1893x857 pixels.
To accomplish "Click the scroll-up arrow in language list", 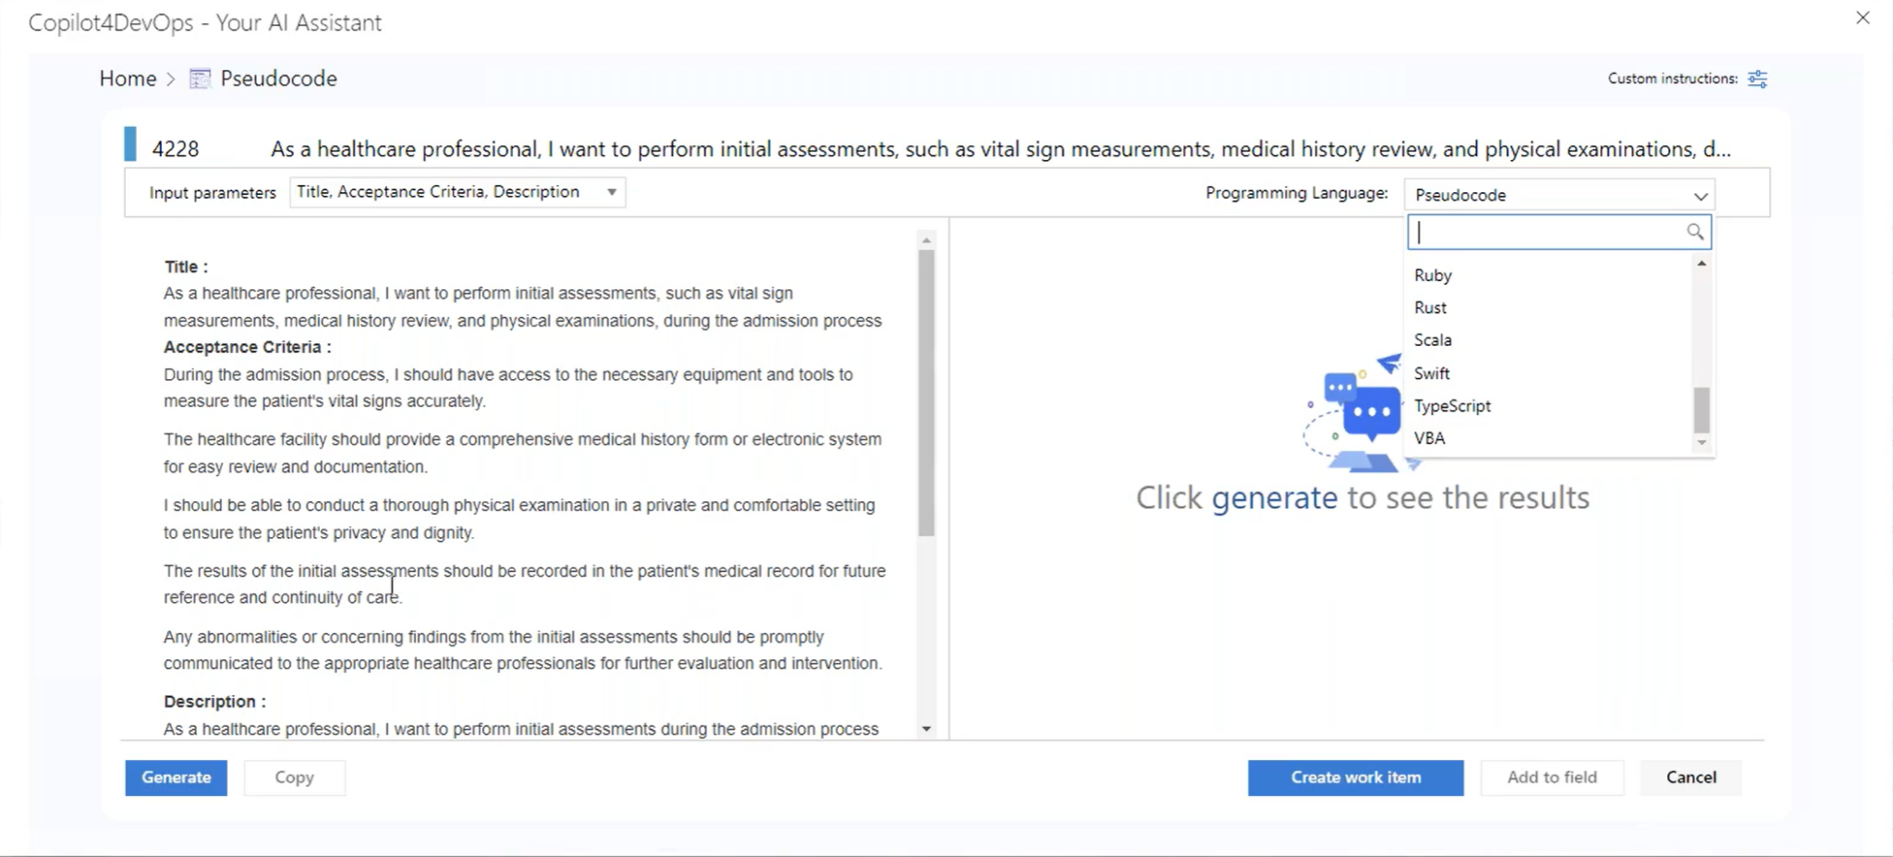I will 1701,264.
